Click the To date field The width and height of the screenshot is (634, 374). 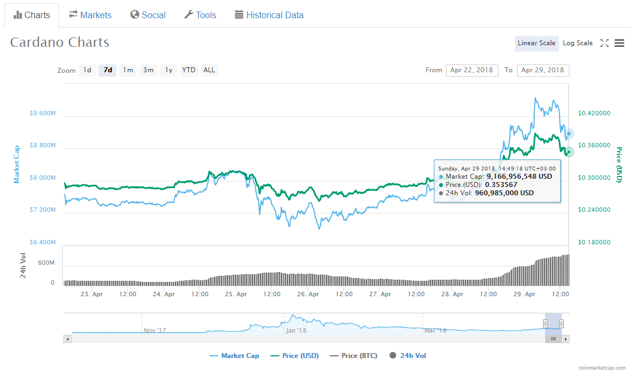pyautogui.click(x=542, y=70)
